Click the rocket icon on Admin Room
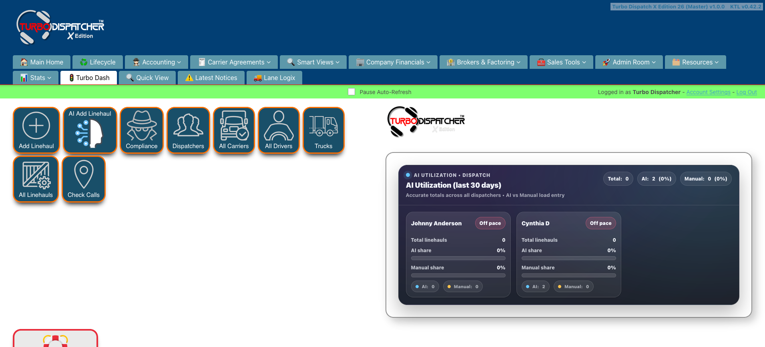The height and width of the screenshot is (347, 765). pyautogui.click(x=606, y=62)
